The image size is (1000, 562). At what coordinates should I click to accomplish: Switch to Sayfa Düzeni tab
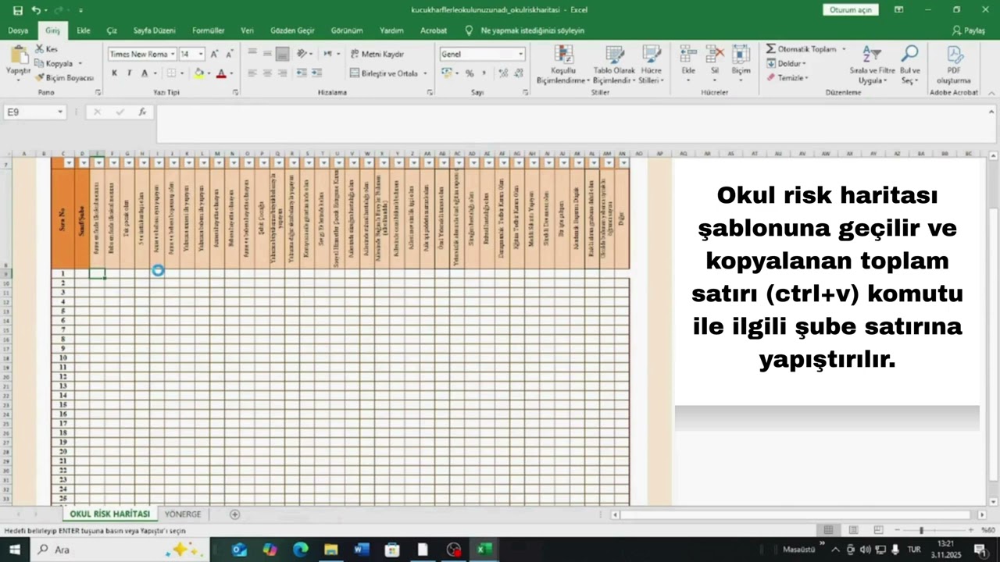tap(154, 30)
